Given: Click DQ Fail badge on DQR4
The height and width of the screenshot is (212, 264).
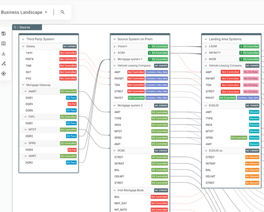Looking at the screenshot, I should click(72, 150).
